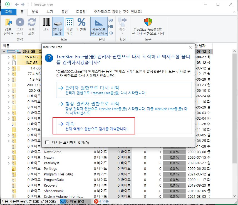Choose 항상 관리자 권한으로 시작 option

(x=124, y=108)
